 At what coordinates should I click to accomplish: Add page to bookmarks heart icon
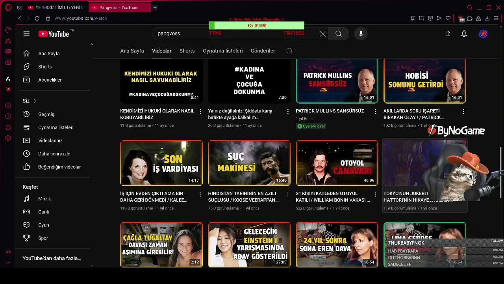[x=448, y=18]
